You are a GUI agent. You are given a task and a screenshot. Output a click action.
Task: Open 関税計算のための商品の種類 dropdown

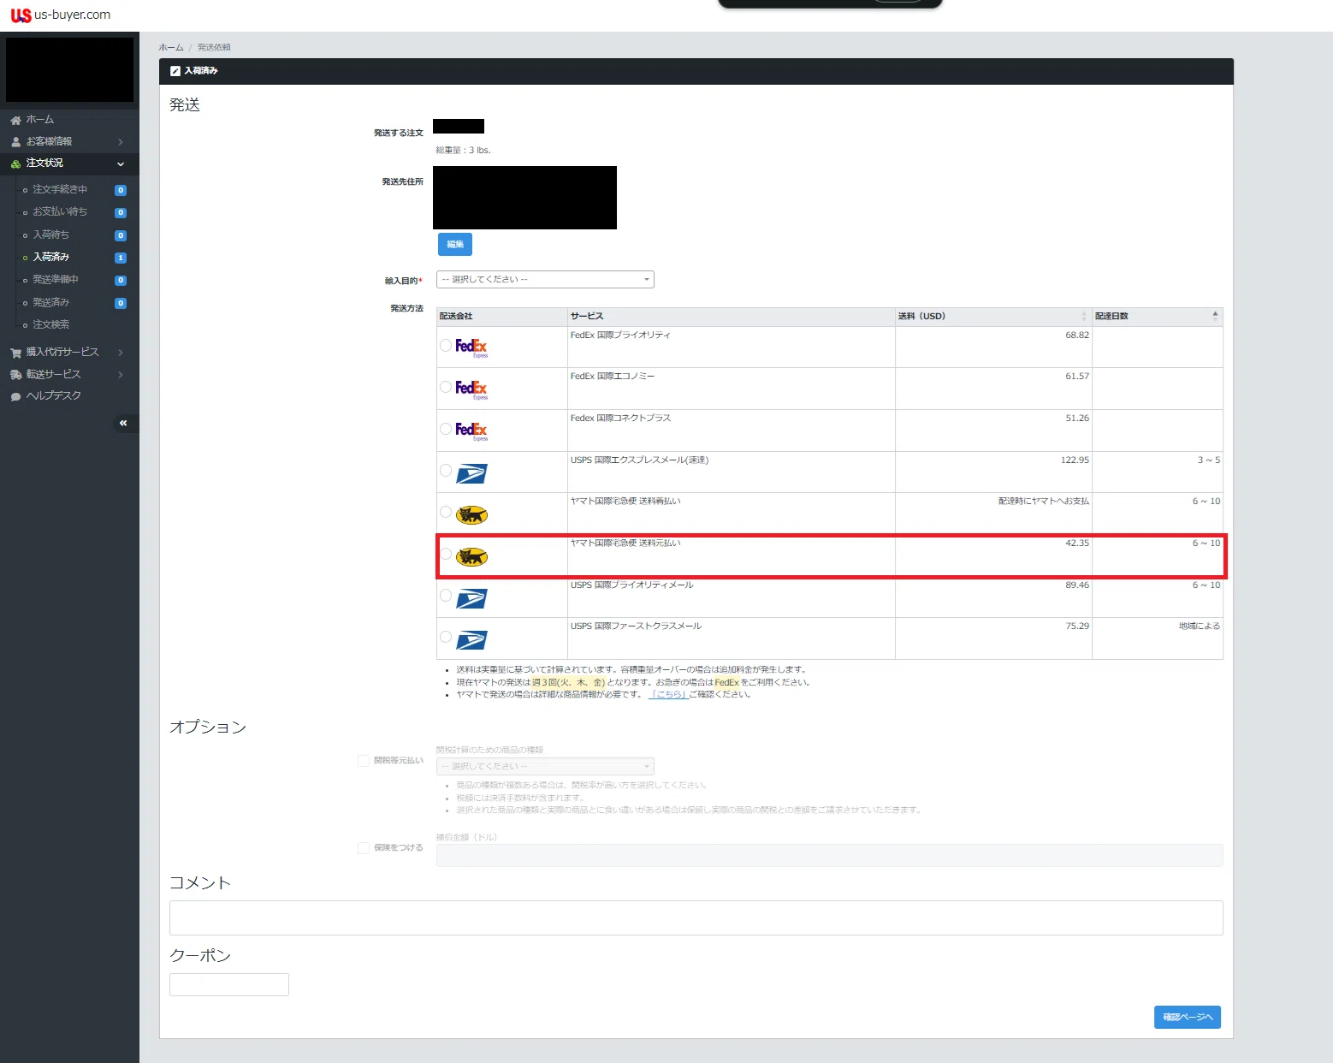[x=545, y=766]
